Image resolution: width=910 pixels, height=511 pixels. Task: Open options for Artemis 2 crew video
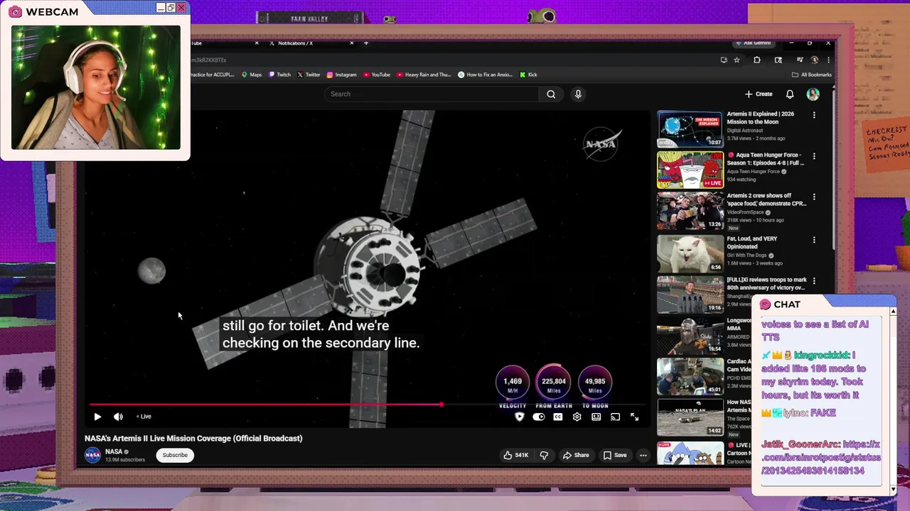[814, 197]
